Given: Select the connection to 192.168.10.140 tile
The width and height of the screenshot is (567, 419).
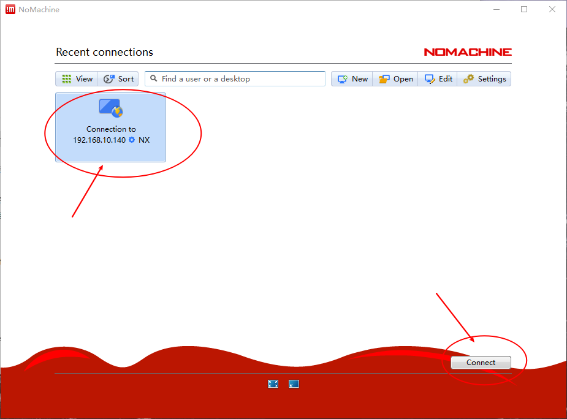Looking at the screenshot, I should (111, 127).
